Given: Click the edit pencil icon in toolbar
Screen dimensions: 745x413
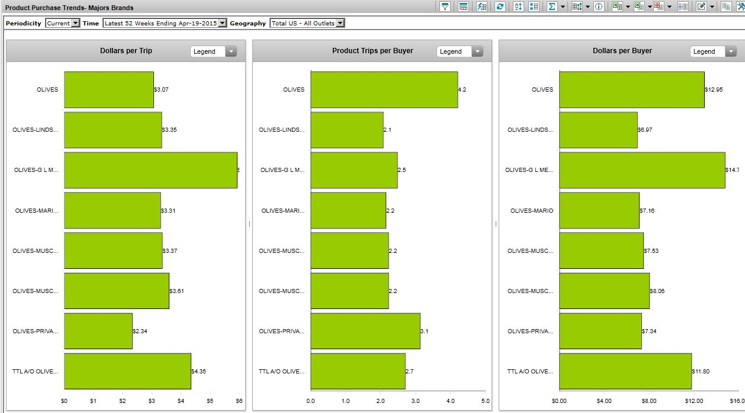Looking at the screenshot, I should click(x=701, y=6).
